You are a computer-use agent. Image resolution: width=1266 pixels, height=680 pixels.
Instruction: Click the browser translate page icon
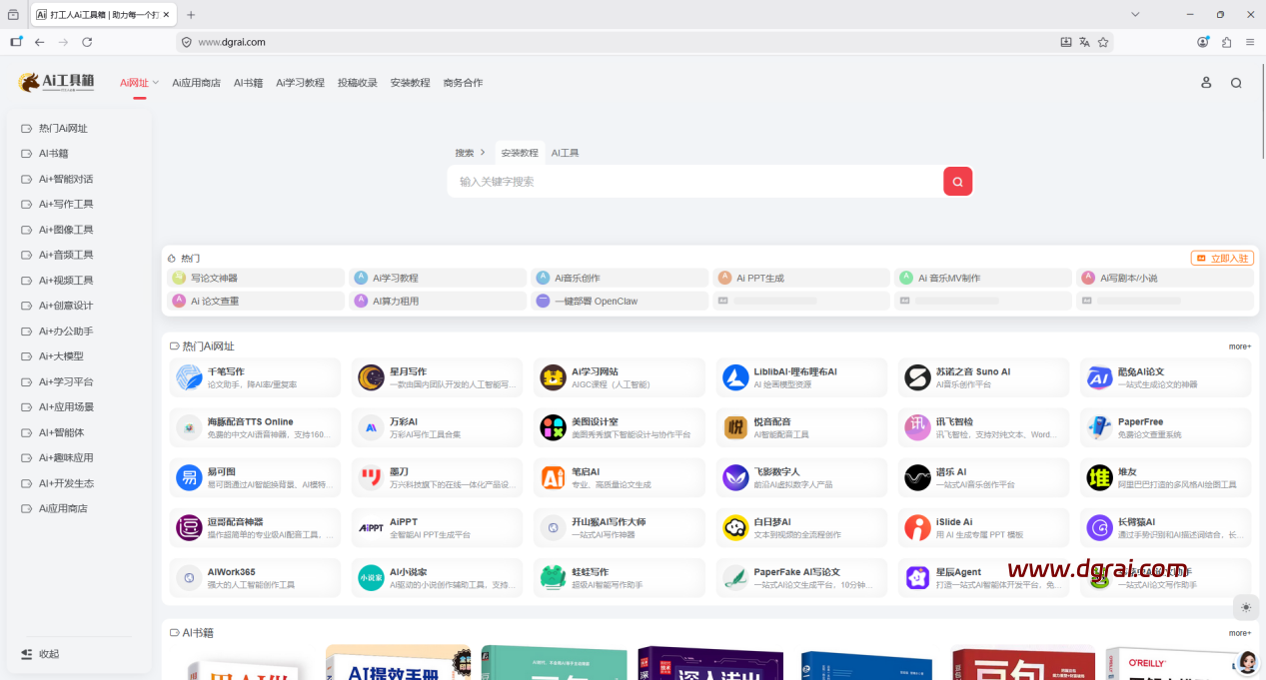pos(1084,42)
